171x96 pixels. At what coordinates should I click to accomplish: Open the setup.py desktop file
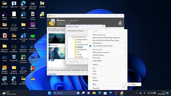click(14, 15)
